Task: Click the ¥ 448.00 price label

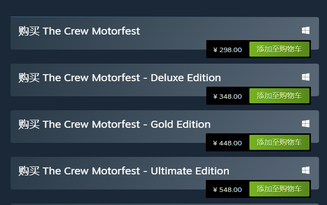Action: tap(227, 143)
